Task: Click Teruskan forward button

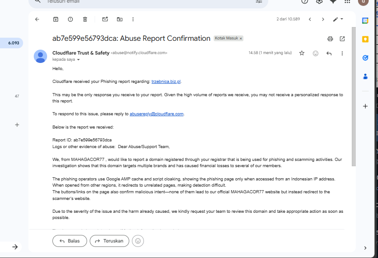Action: coord(109,241)
